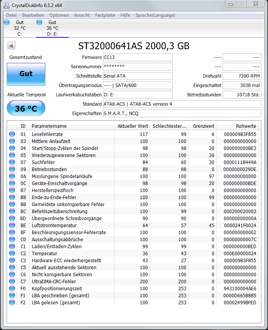Click the Firmware field CC13
This screenshot has height=330, width=268.
137,57
